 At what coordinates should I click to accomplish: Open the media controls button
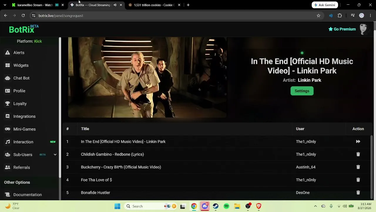[x=352, y=16]
